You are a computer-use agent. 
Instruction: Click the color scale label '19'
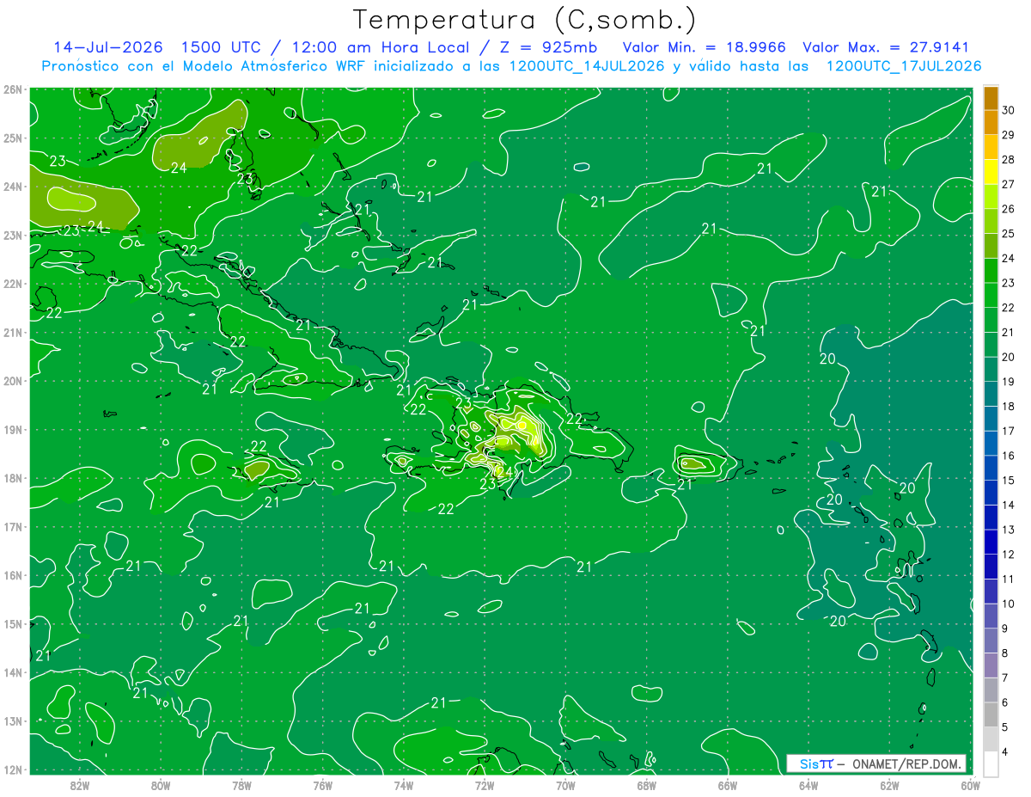click(1009, 381)
